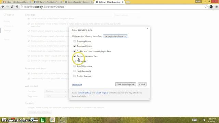Screen dimensions: 219x123
Task: Bookmark this page with the star icon
Action: pos(206,7)
